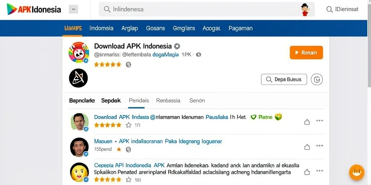Viewport: 371px width, 185px height.
Task: Click the verified badge next to the title
Action: click(x=177, y=46)
